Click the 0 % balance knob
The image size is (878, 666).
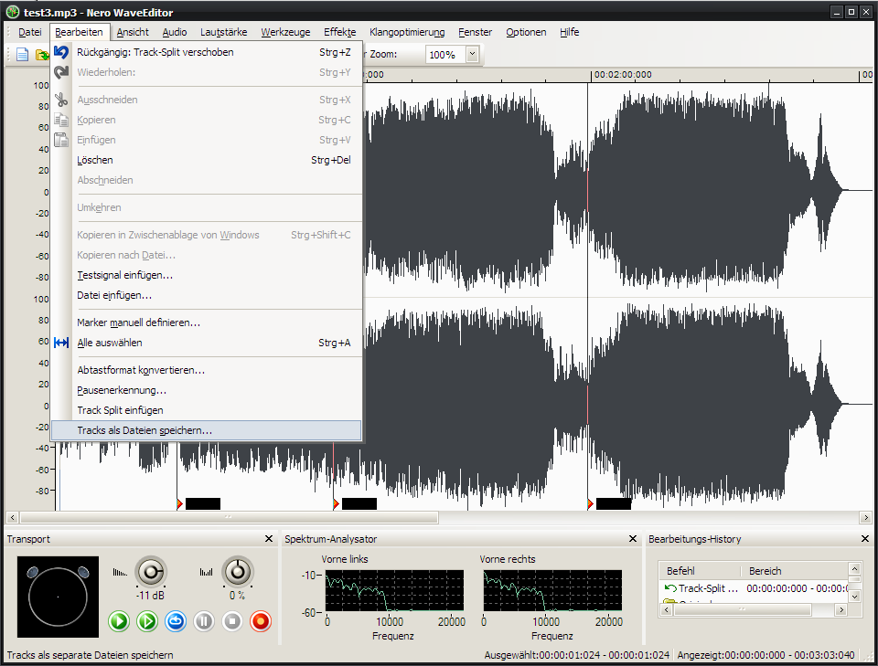(237, 573)
